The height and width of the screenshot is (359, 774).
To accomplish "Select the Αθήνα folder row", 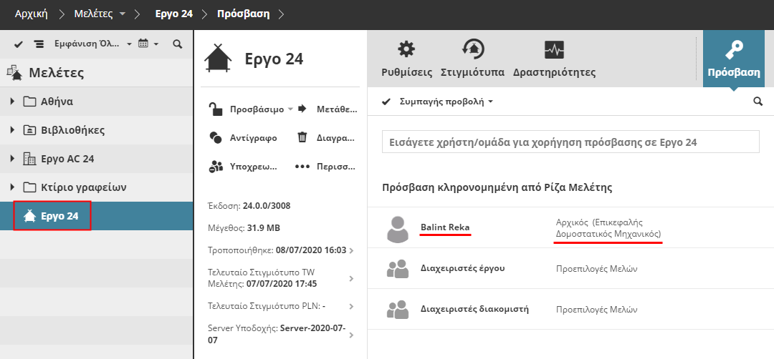I will (x=96, y=102).
